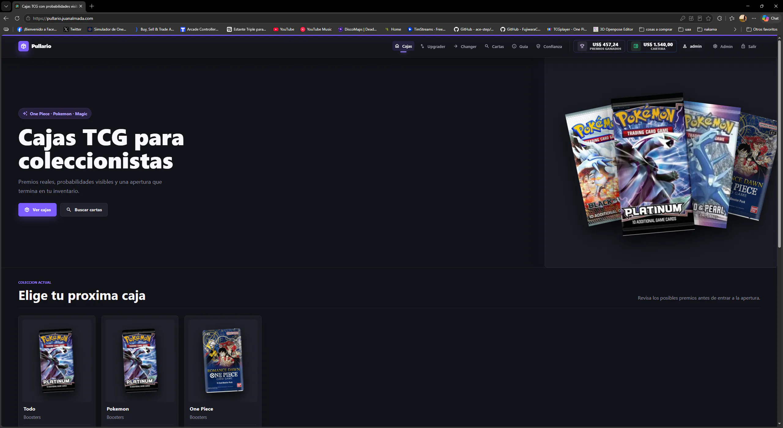Open browser Settings and more menu

pyautogui.click(x=754, y=18)
